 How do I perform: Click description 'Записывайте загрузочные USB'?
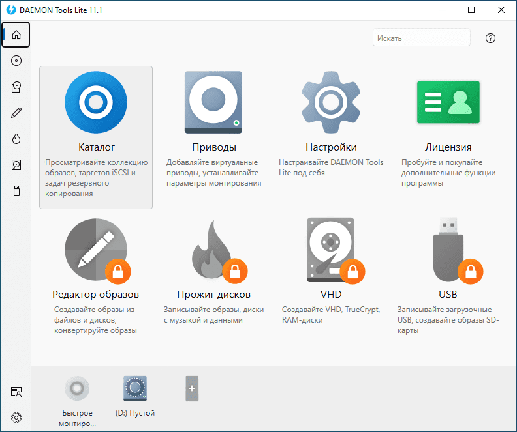(x=448, y=320)
